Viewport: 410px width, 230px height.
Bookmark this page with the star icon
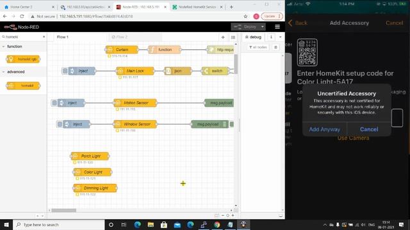coord(245,17)
